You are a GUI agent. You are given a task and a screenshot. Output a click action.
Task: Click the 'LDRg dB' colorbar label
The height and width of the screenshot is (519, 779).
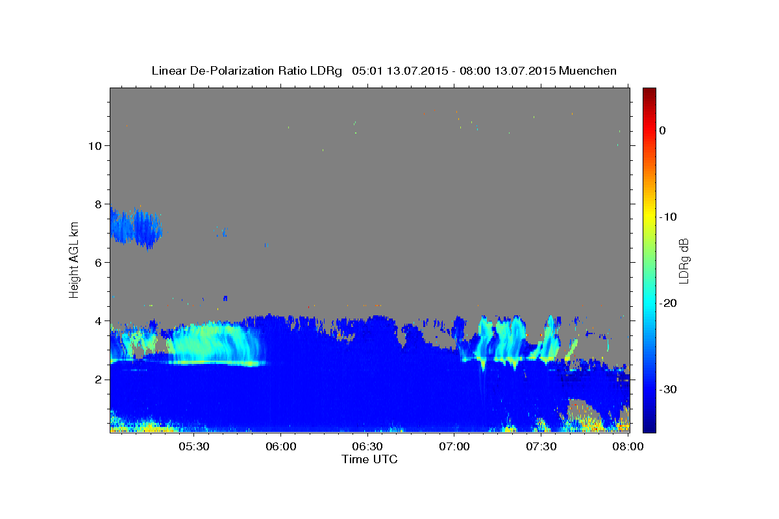(x=683, y=260)
